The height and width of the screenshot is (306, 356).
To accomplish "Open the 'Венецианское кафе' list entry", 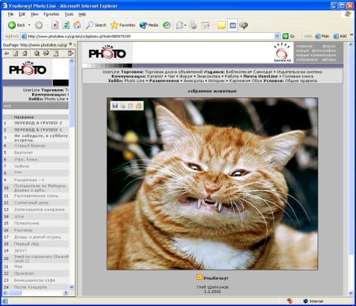I will [34, 280].
